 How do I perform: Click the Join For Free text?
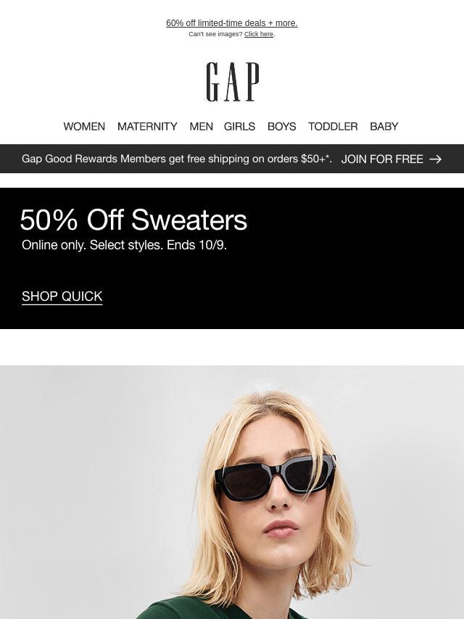tap(382, 159)
